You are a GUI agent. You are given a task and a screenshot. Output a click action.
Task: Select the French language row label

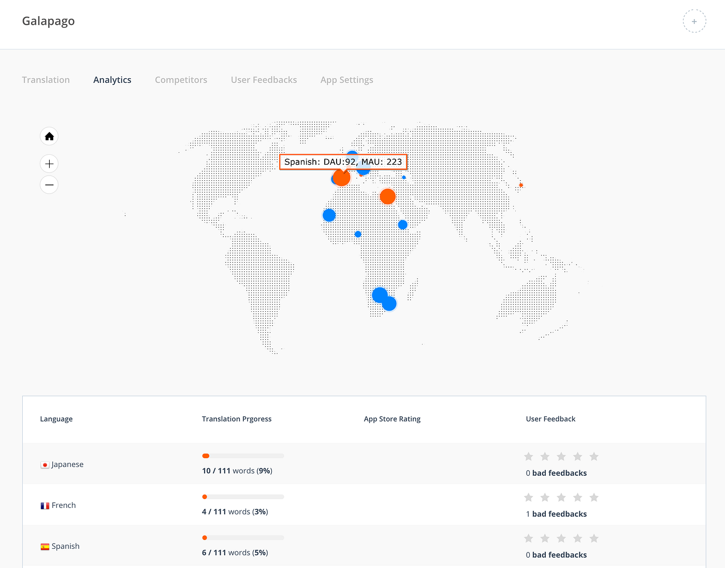[64, 505]
